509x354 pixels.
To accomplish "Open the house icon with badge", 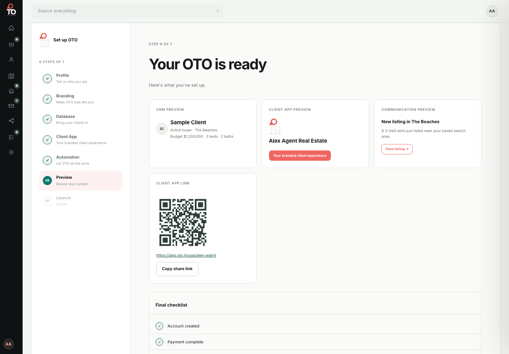I will point(11,91).
